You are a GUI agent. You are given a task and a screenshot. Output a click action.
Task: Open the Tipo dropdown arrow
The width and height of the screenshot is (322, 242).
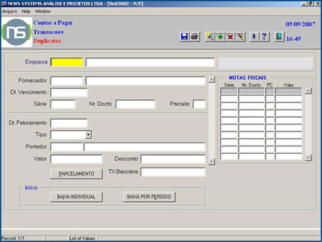click(88, 135)
